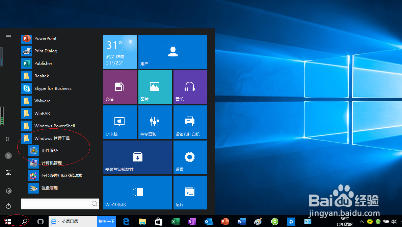Open the 运行 tile
402x227 pixels.
click(190, 192)
